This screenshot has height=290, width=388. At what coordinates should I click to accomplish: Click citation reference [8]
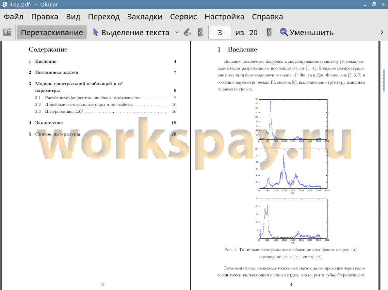click(294, 82)
